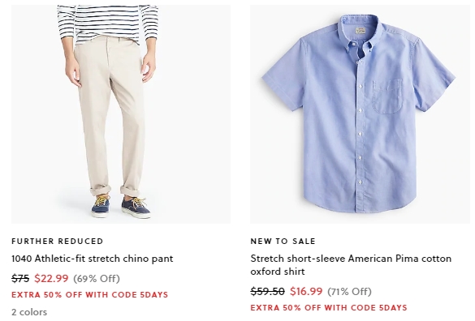Click the 71% Off discount label
The width and height of the screenshot is (475, 321).
(x=349, y=291)
